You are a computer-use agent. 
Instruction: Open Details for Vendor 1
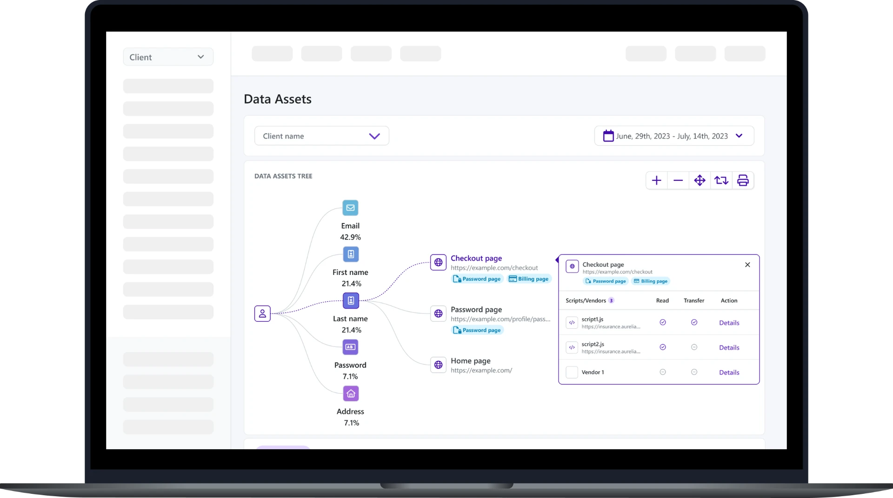(729, 372)
